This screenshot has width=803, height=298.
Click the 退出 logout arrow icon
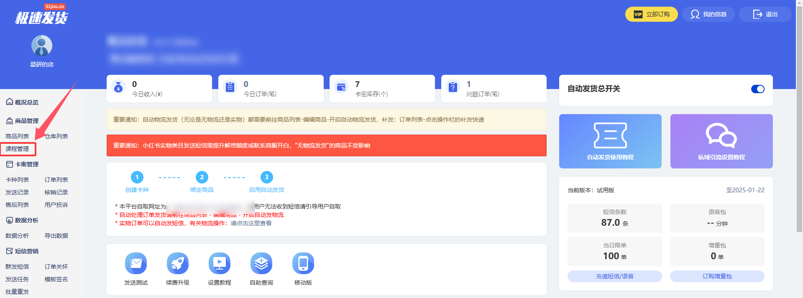coord(757,14)
